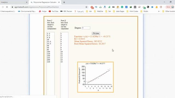Click the Root Mean Squared Errors line
The height and width of the screenshot is (98, 175).
[90, 44]
